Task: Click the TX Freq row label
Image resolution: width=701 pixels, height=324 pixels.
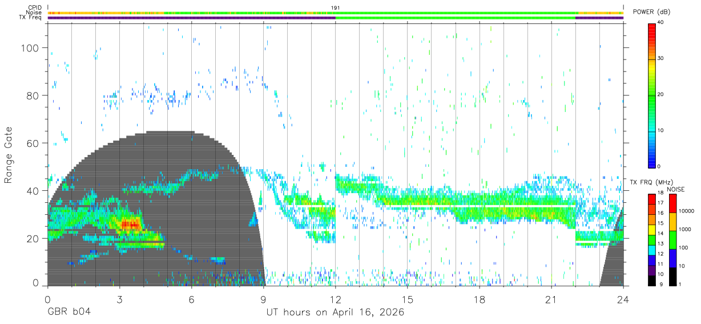Action: pyautogui.click(x=31, y=18)
